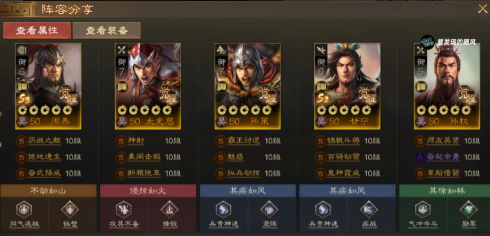Select the 气冲牛斗 skill icon

pos(423,210)
